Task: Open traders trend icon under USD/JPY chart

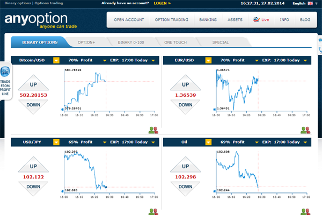Action: click(153, 212)
